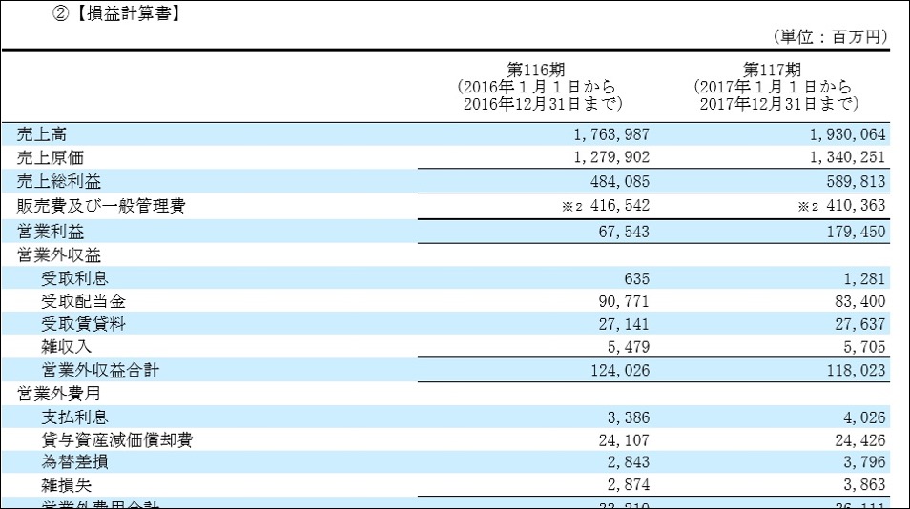Select the row label 売上高
910x509 pixels.
[42, 134]
